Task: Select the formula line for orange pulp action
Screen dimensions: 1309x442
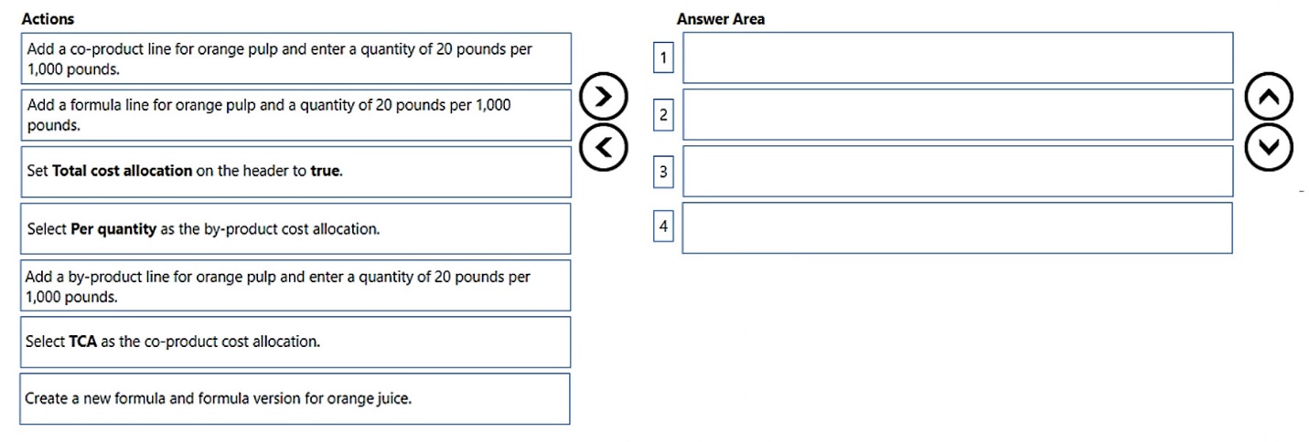Action: tap(295, 115)
